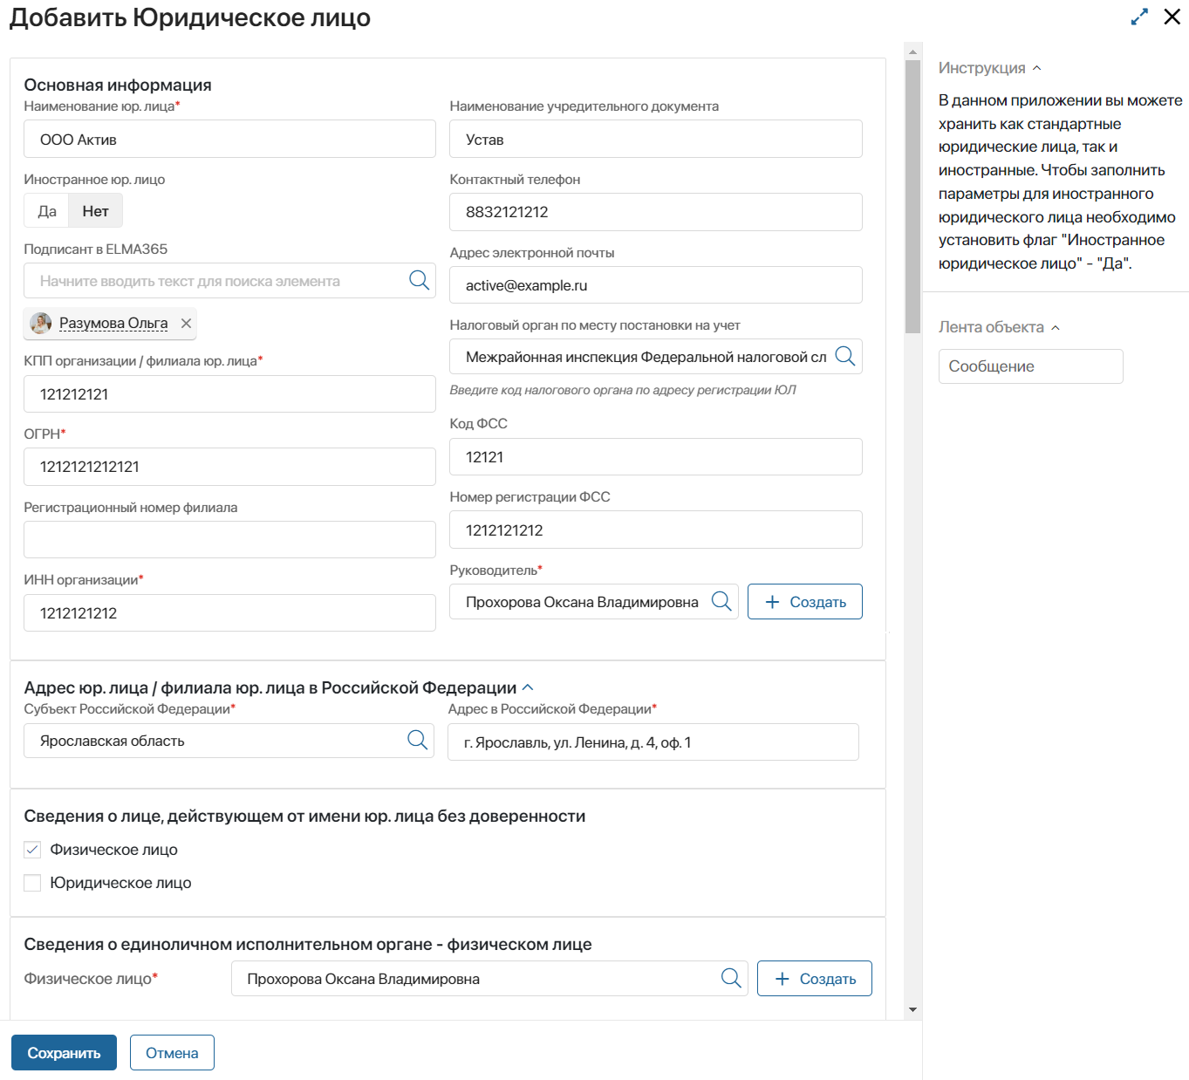1189x1080 pixels.
Task: Set Иностранное юр. лицо to Да
Action: [47, 211]
